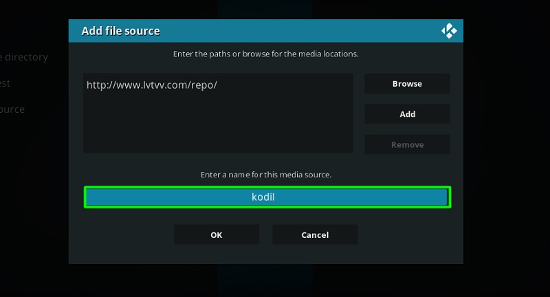Dismiss the dialog with Cancel
Image resolution: width=550 pixels, height=297 pixels.
pos(315,234)
